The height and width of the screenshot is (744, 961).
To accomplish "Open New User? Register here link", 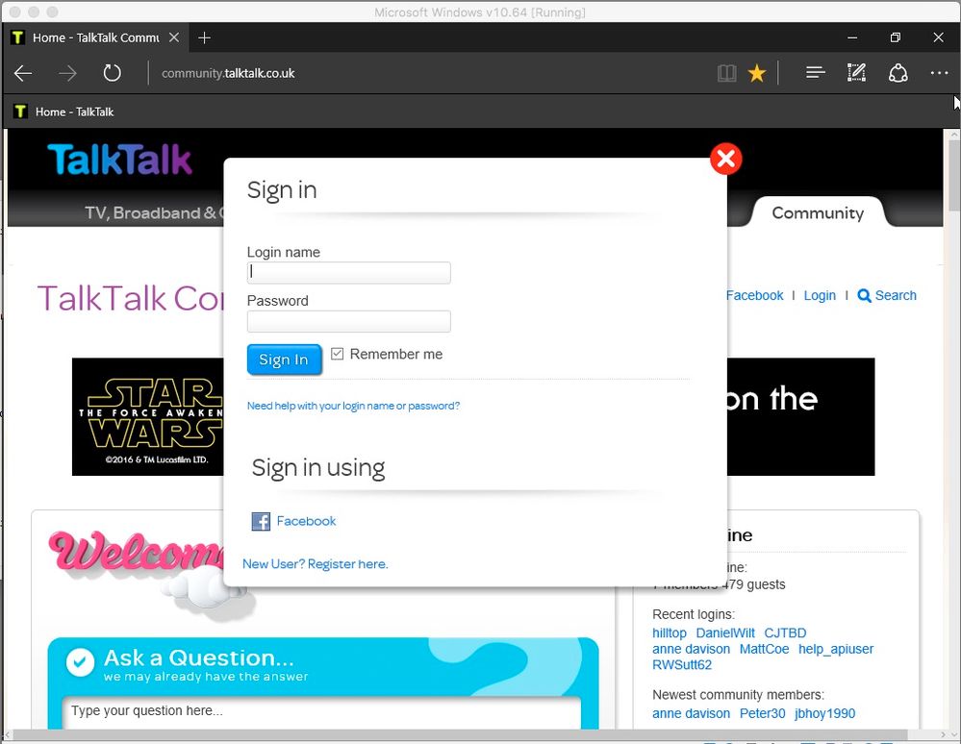I will (315, 564).
